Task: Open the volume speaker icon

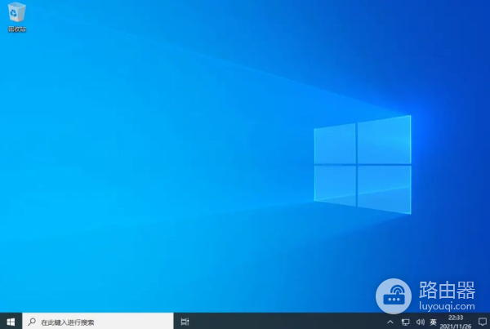Action: coord(420,322)
